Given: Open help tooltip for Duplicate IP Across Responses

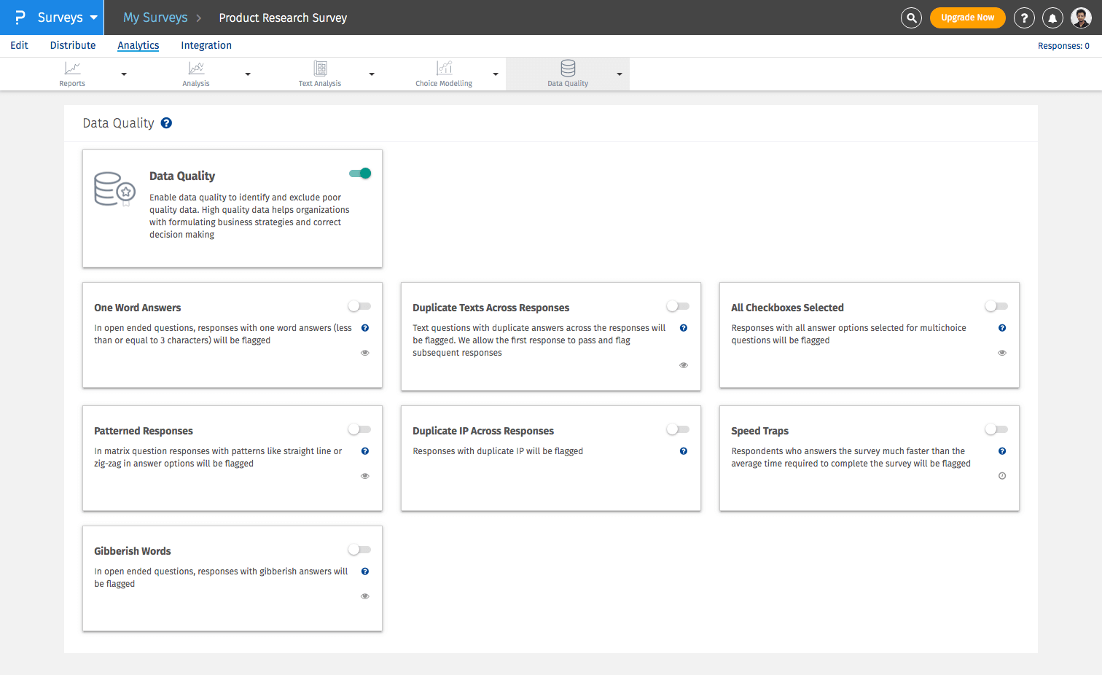Looking at the screenshot, I should [x=684, y=451].
